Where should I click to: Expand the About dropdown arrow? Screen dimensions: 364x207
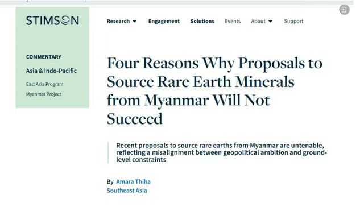(x=271, y=22)
